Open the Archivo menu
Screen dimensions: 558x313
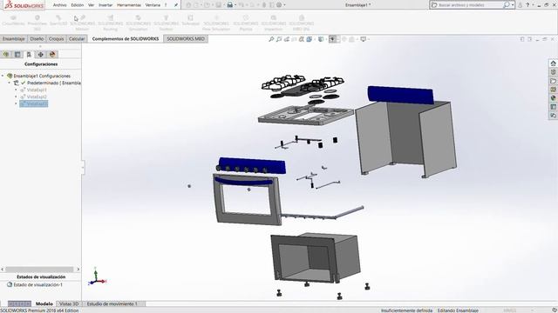pos(60,5)
